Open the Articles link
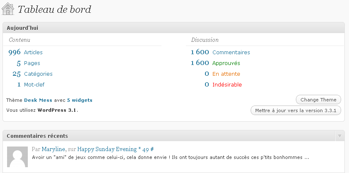Viewport: 349px width, 173px height. 33,53
